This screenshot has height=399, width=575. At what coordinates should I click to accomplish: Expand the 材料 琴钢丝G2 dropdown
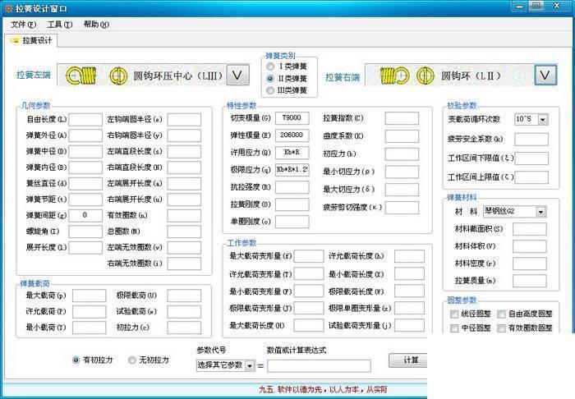point(540,212)
